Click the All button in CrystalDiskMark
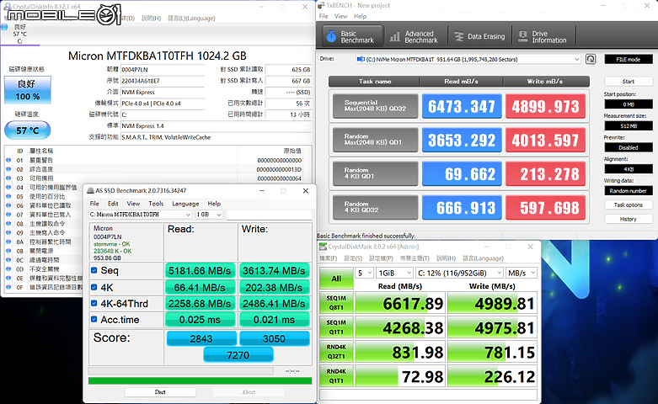The width and height of the screenshot is (658, 404). (x=336, y=279)
